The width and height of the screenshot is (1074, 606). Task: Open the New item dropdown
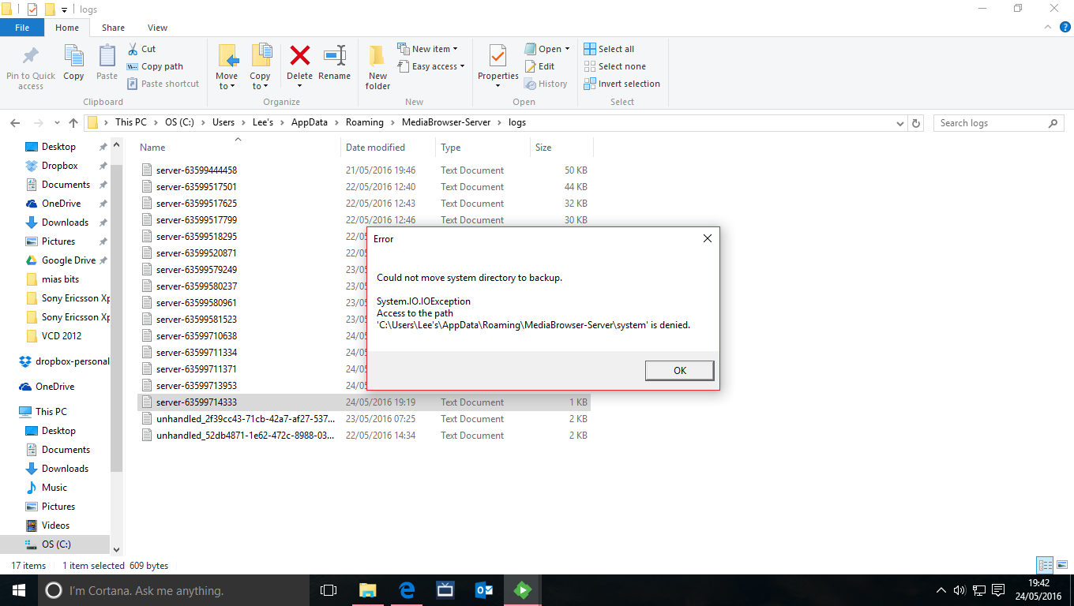tap(429, 48)
